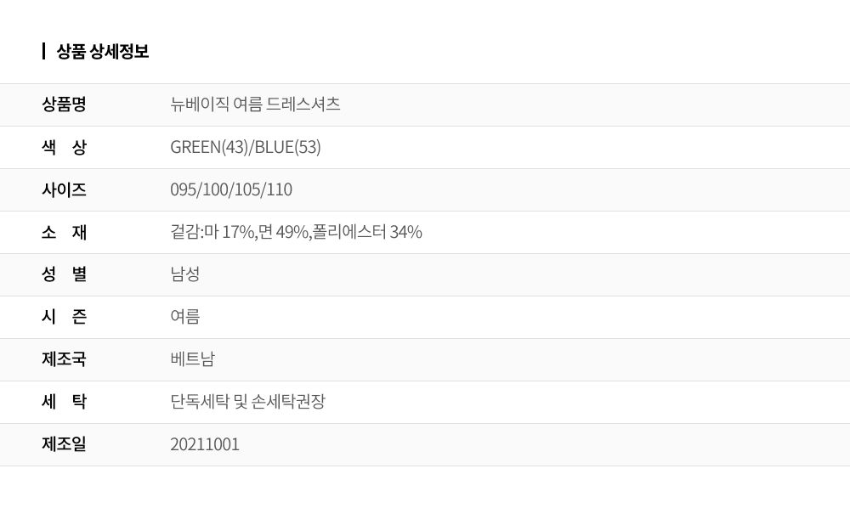Click the gender value 남성

[184, 274]
